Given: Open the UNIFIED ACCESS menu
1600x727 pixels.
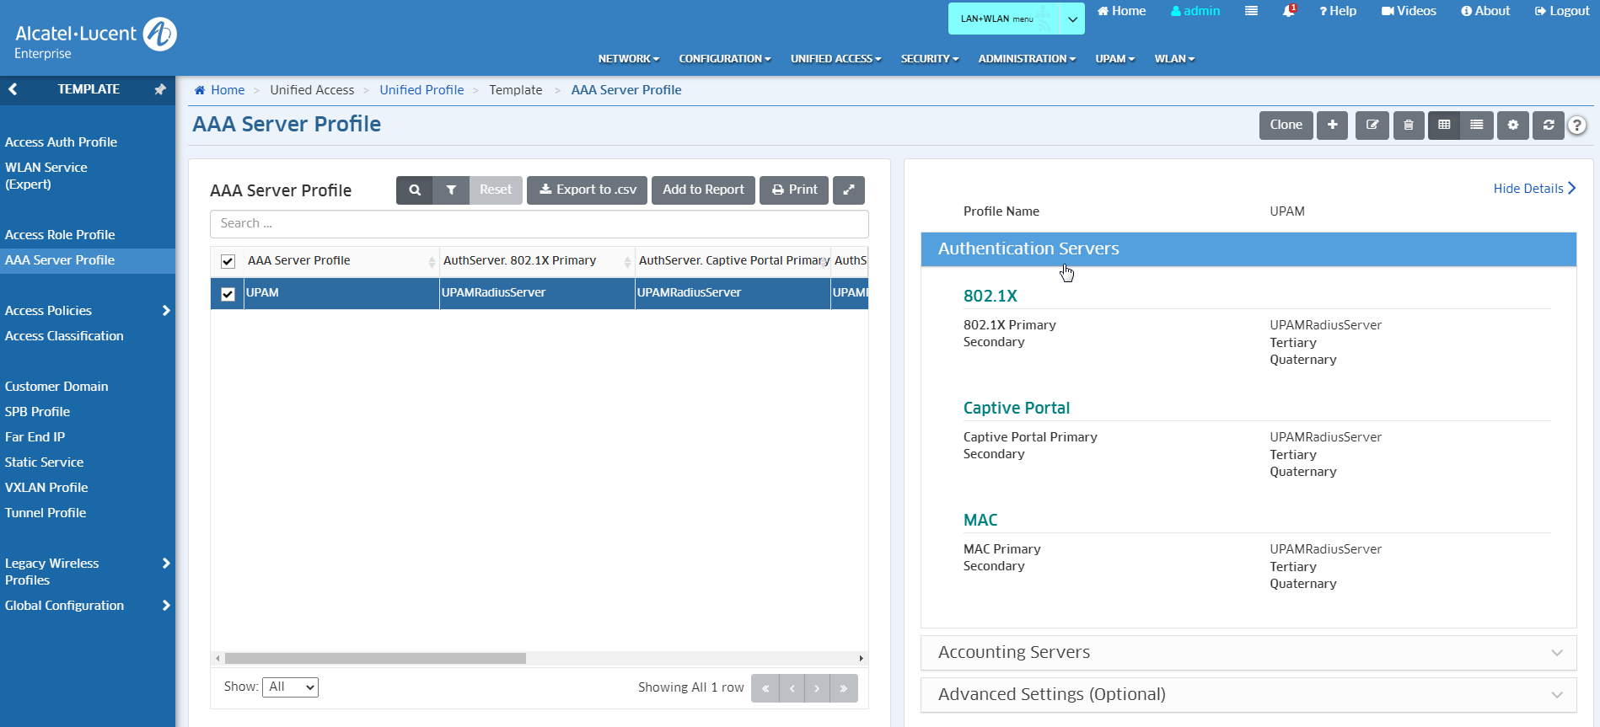Looking at the screenshot, I should [835, 59].
